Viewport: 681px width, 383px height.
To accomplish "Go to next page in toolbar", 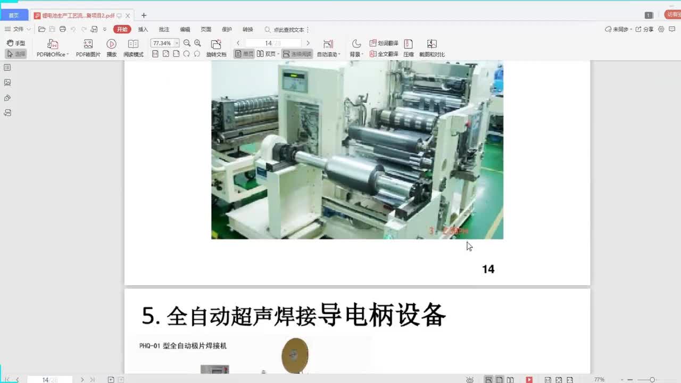I will [308, 43].
